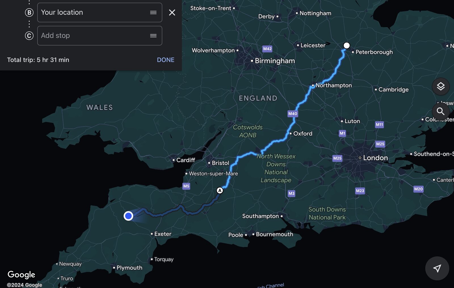Select the Oxford city label
454x288 pixels.
click(302, 134)
